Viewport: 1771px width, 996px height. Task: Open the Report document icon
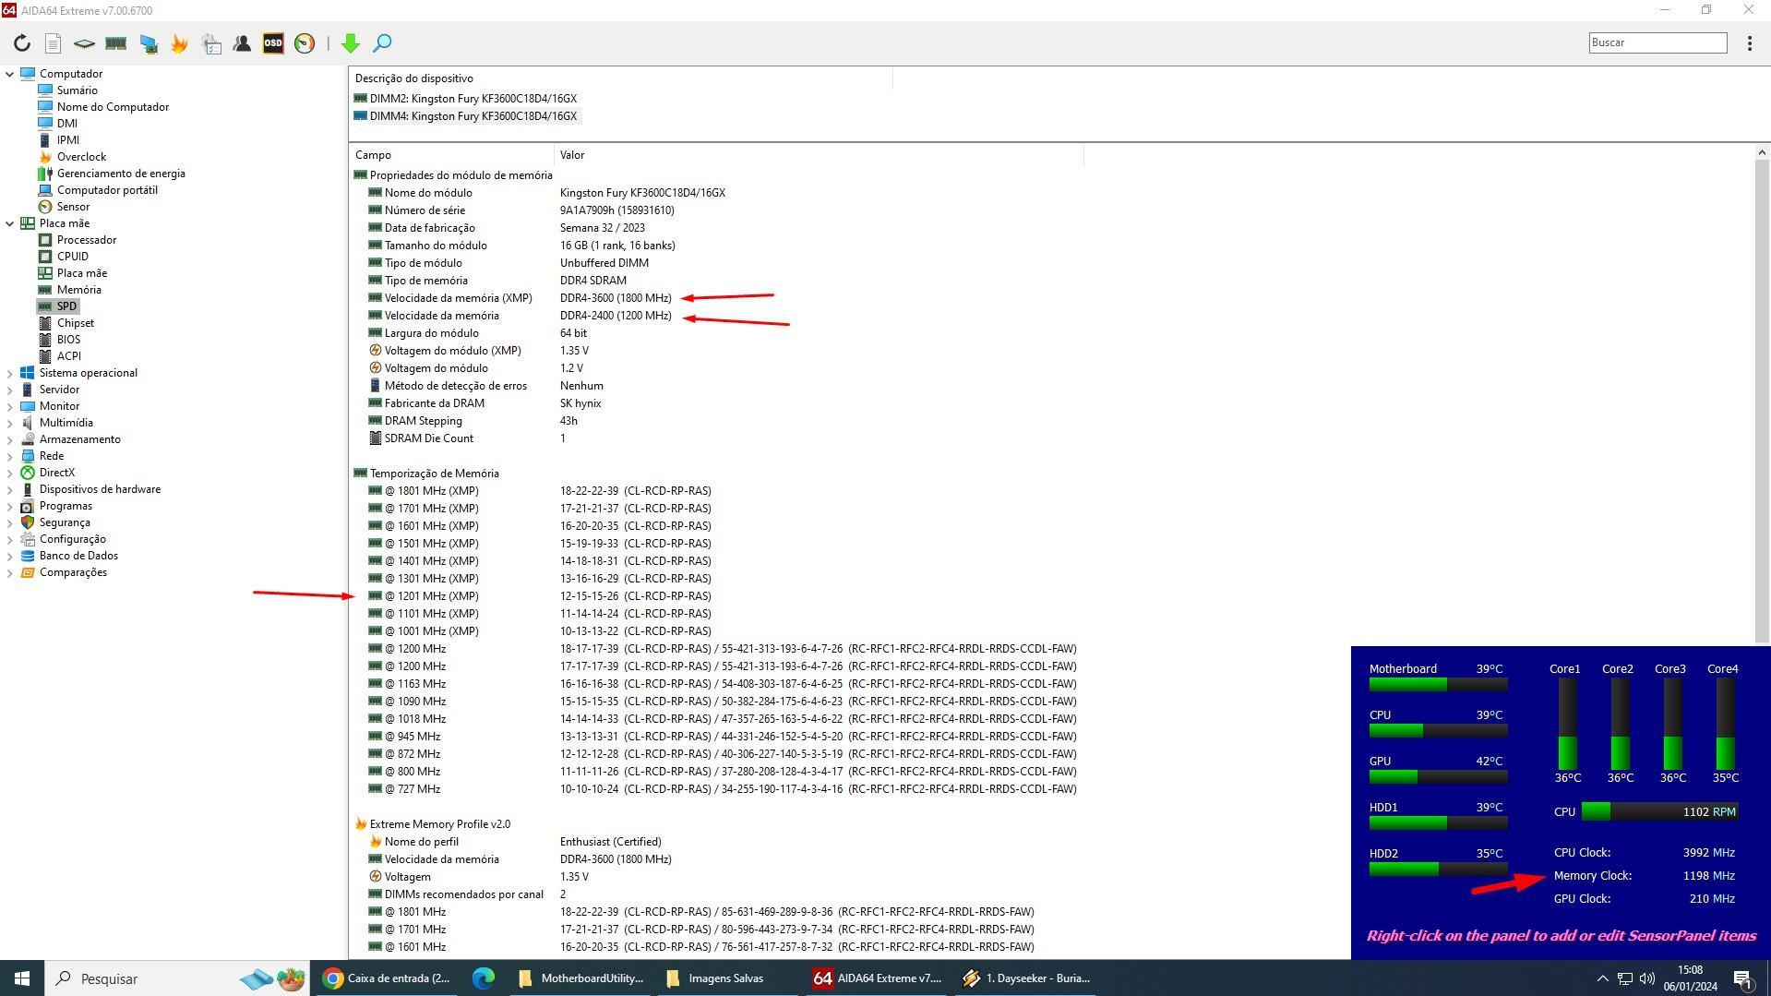53,43
